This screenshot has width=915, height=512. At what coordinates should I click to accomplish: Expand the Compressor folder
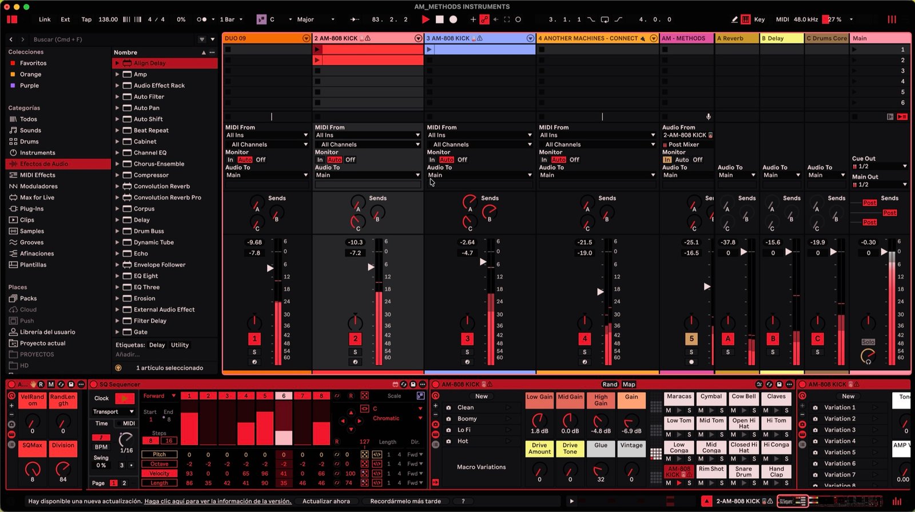[x=117, y=175]
